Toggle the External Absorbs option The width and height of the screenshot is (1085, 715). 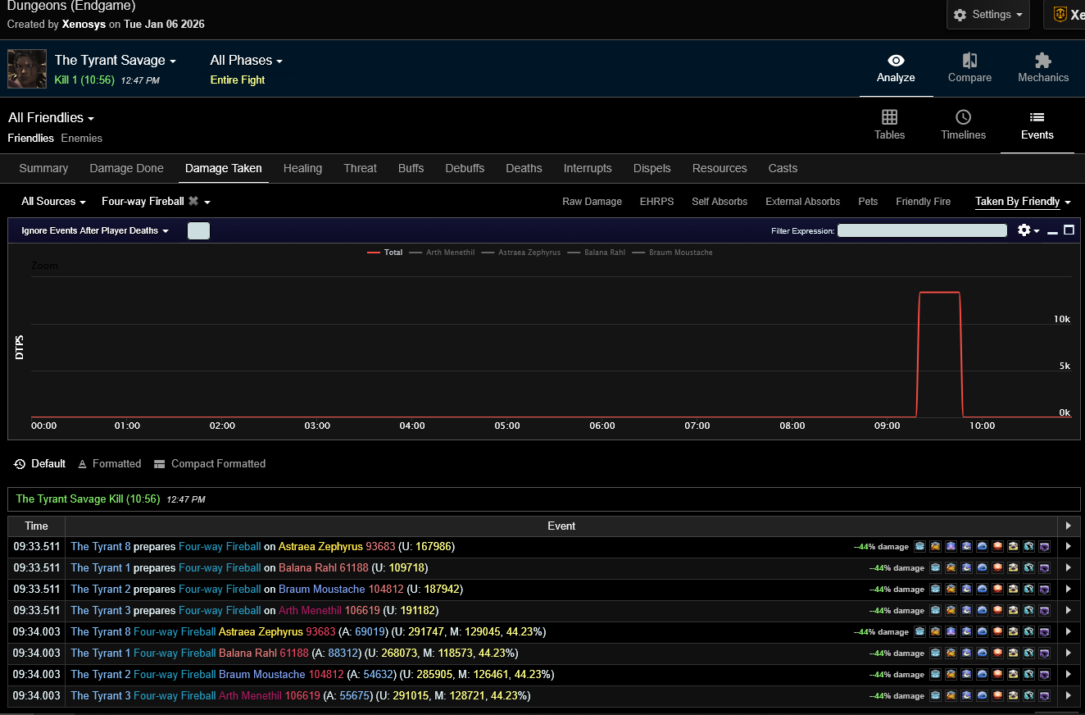(x=802, y=202)
